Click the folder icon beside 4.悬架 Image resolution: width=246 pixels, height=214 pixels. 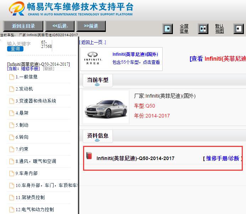pos(12,113)
